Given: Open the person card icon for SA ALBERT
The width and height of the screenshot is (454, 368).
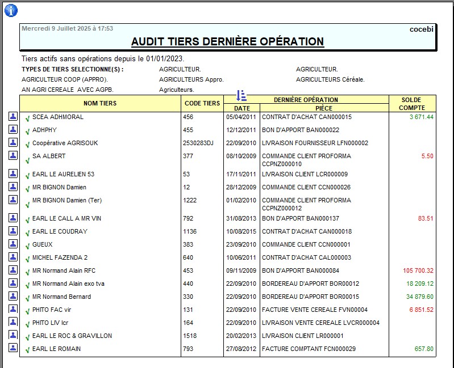Looking at the screenshot, I should click(13, 156).
